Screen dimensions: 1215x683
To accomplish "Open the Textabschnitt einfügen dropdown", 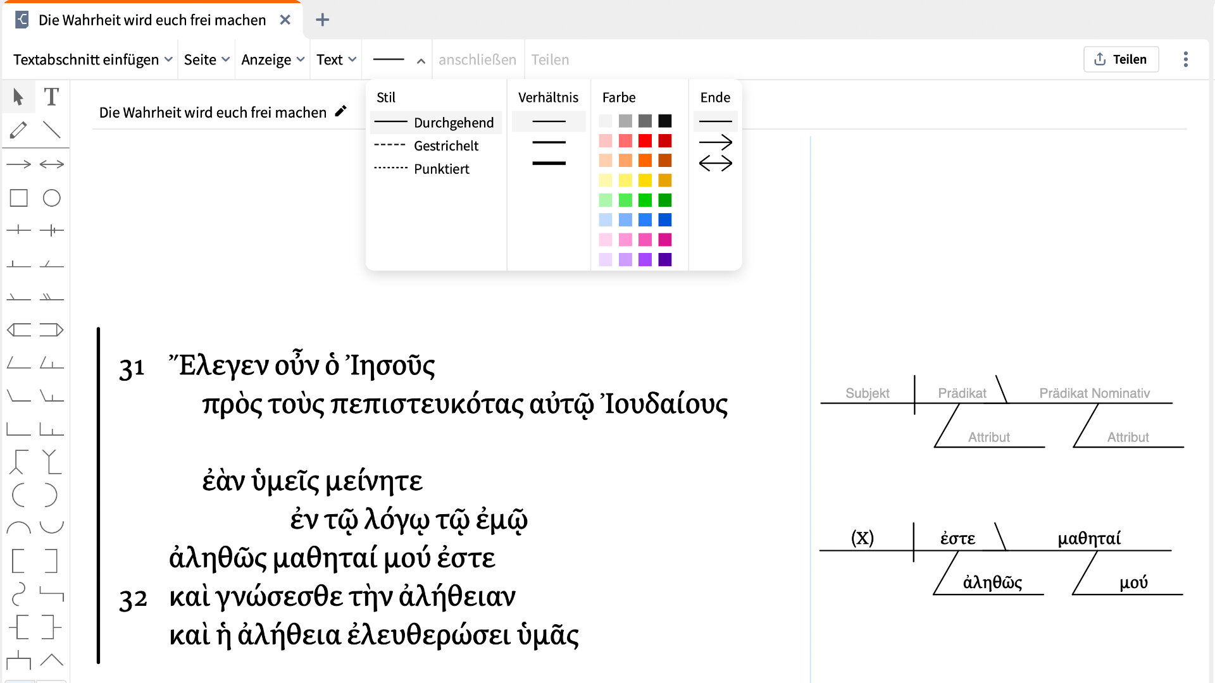I will click(92, 59).
